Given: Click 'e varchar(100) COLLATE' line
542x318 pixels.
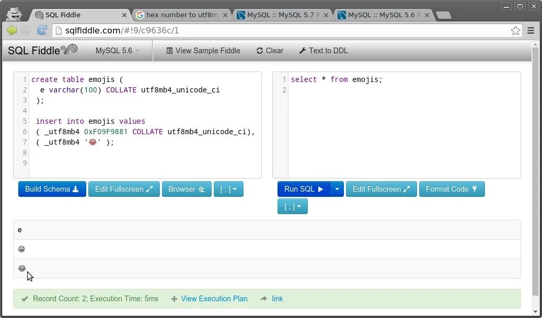Looking at the screenshot, I should [130, 90].
